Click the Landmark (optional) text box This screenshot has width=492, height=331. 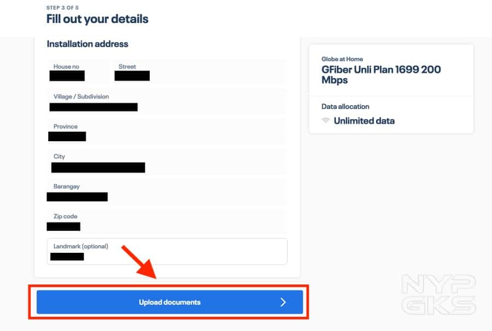167,252
